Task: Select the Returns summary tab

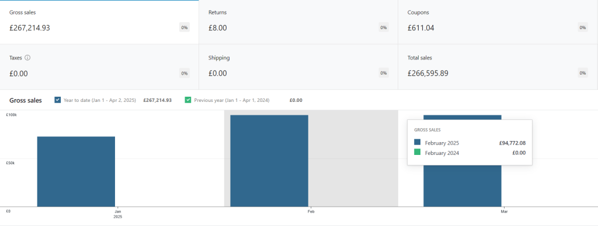Action: point(298,22)
